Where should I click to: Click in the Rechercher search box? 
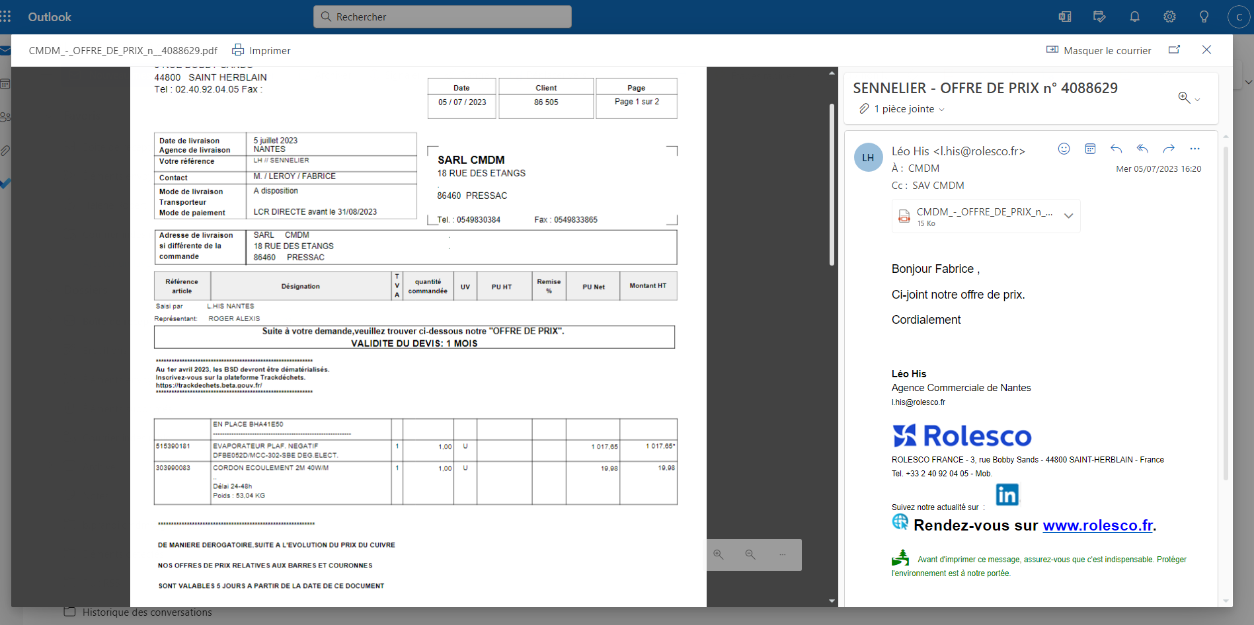pos(442,17)
